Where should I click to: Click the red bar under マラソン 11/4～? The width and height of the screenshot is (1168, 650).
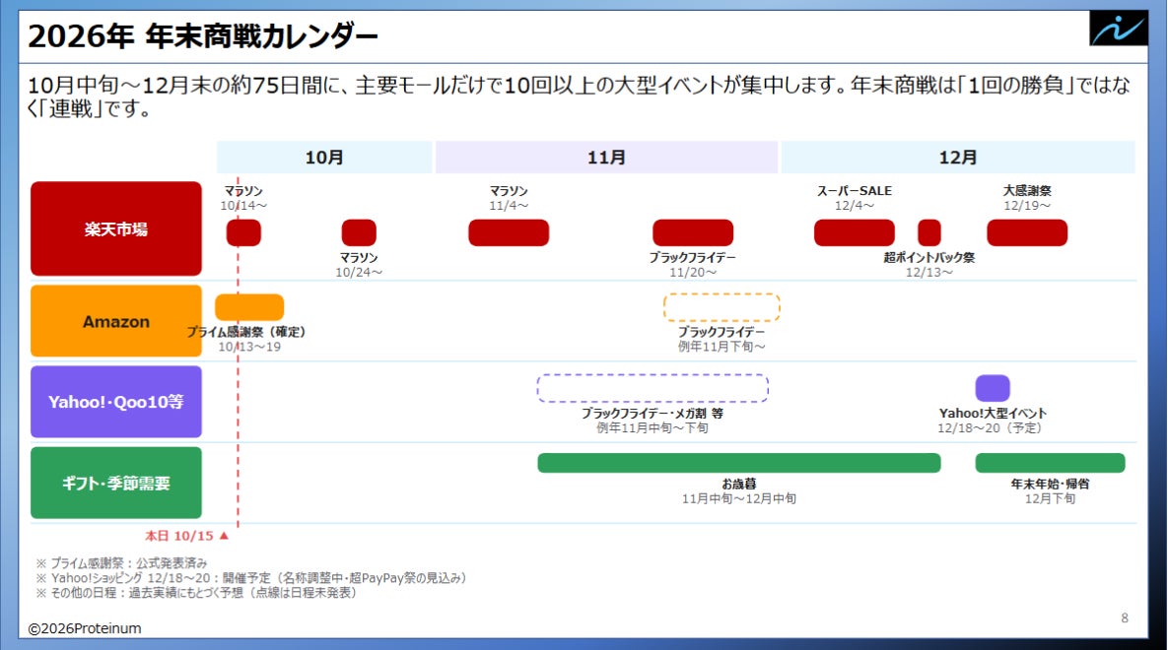[x=509, y=232]
